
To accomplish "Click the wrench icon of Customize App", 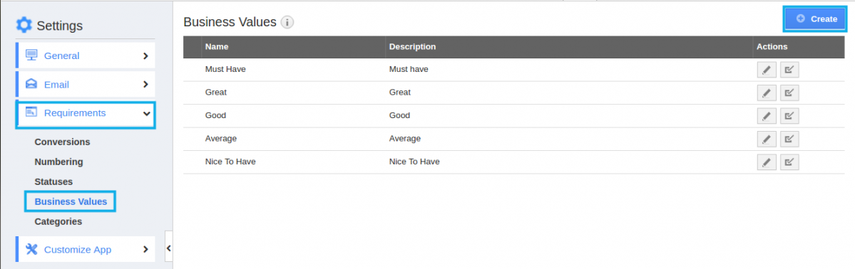I will pos(31,249).
